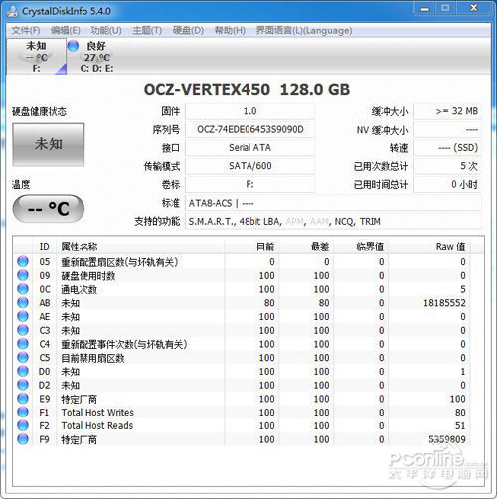
Task: Select the Total Host Writes attribute name
Action: click(x=97, y=413)
